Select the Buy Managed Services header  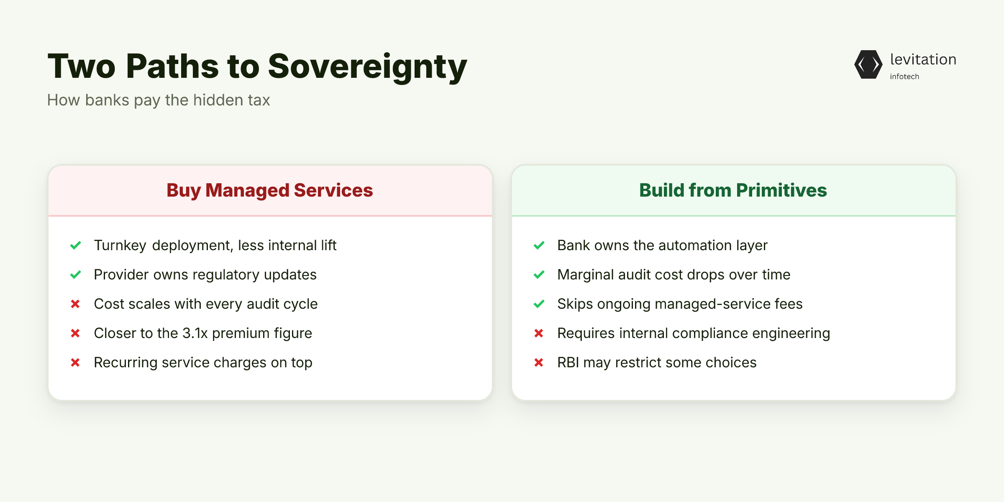pyautogui.click(x=270, y=190)
